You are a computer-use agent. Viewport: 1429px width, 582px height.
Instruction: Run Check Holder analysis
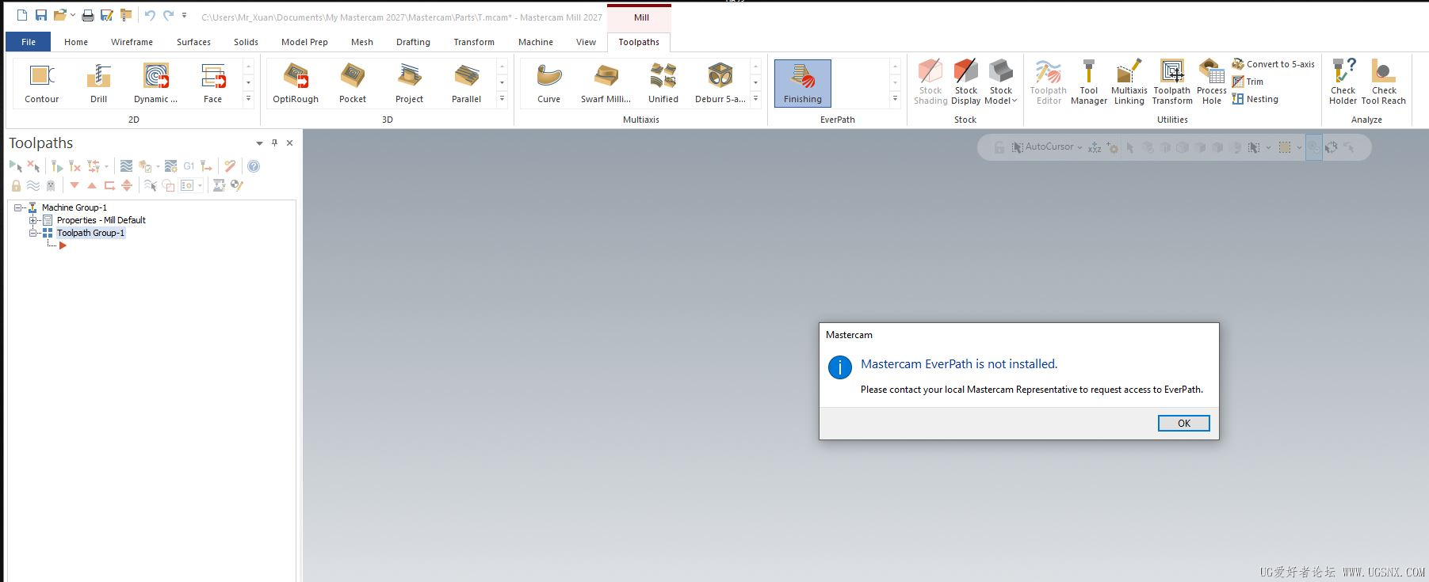1343,82
